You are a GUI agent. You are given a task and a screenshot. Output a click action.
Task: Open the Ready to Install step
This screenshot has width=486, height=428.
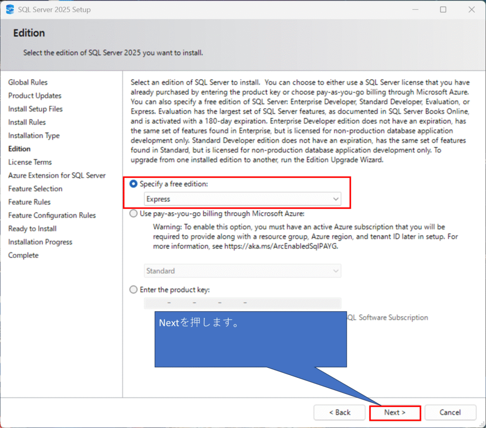click(x=32, y=229)
